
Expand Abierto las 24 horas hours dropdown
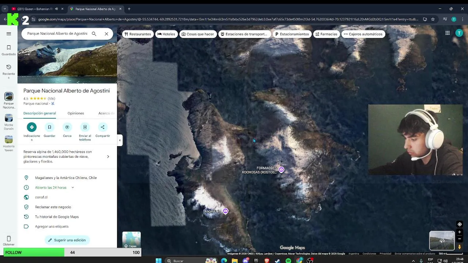[72, 187]
